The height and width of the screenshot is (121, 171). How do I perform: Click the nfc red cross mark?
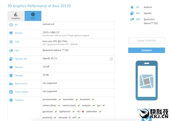(x=83, y=112)
